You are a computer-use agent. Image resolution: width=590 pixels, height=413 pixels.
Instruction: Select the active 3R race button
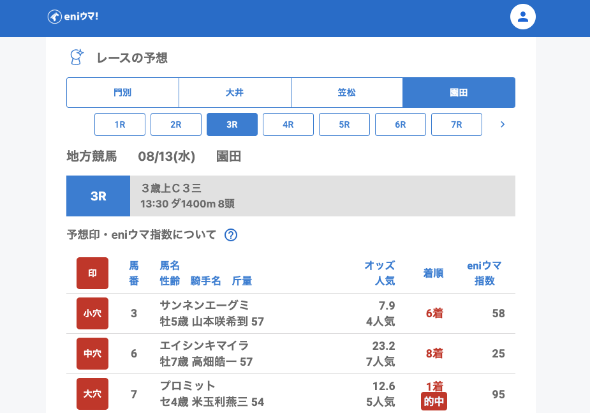232,124
